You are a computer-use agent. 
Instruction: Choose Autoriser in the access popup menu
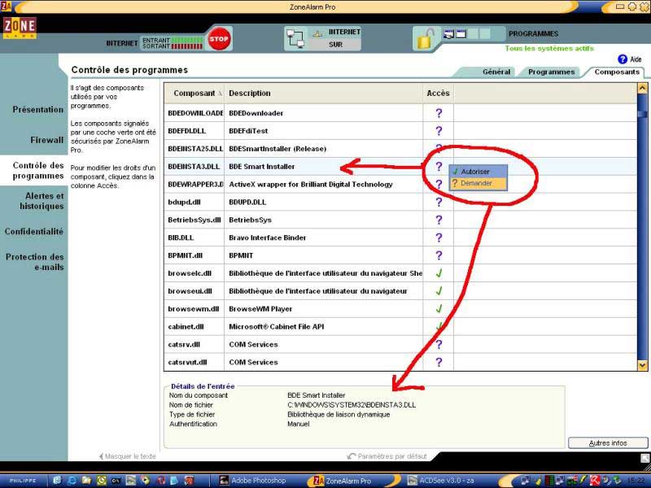[475, 172]
